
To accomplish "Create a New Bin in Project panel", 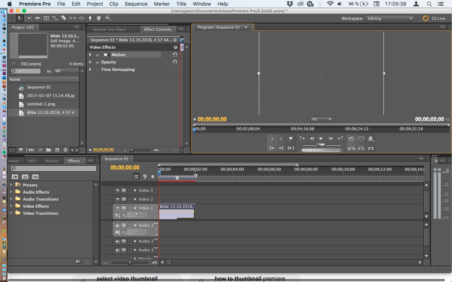I will [x=48, y=150].
